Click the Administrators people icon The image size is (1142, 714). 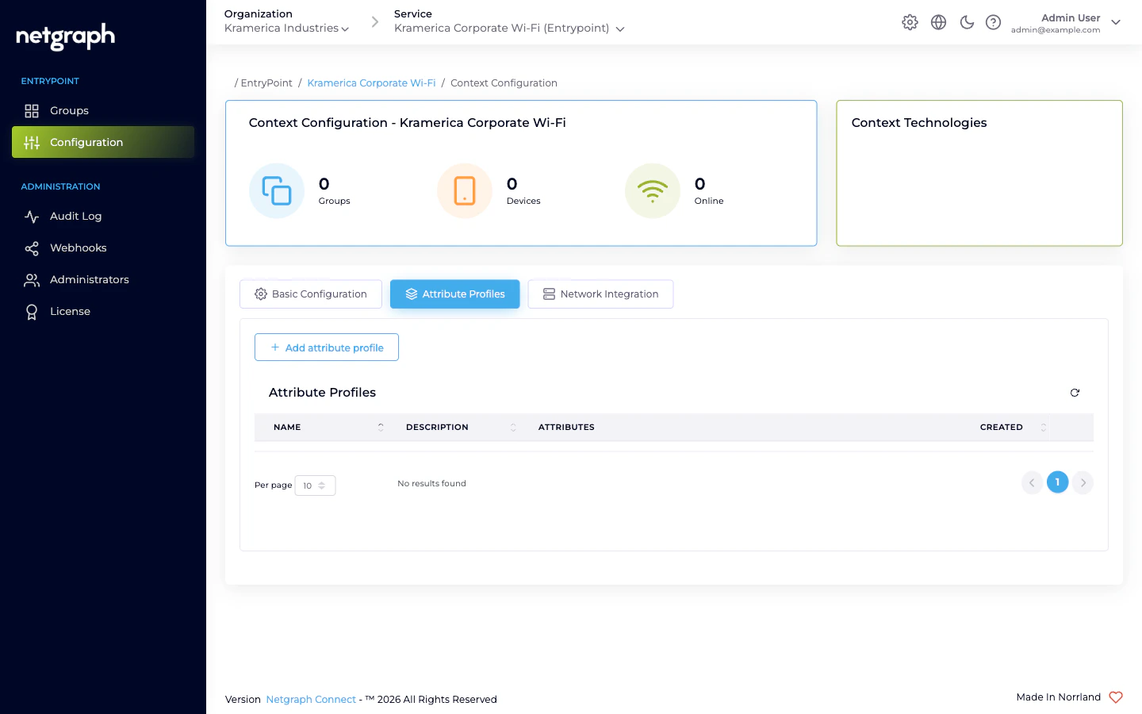(32, 280)
